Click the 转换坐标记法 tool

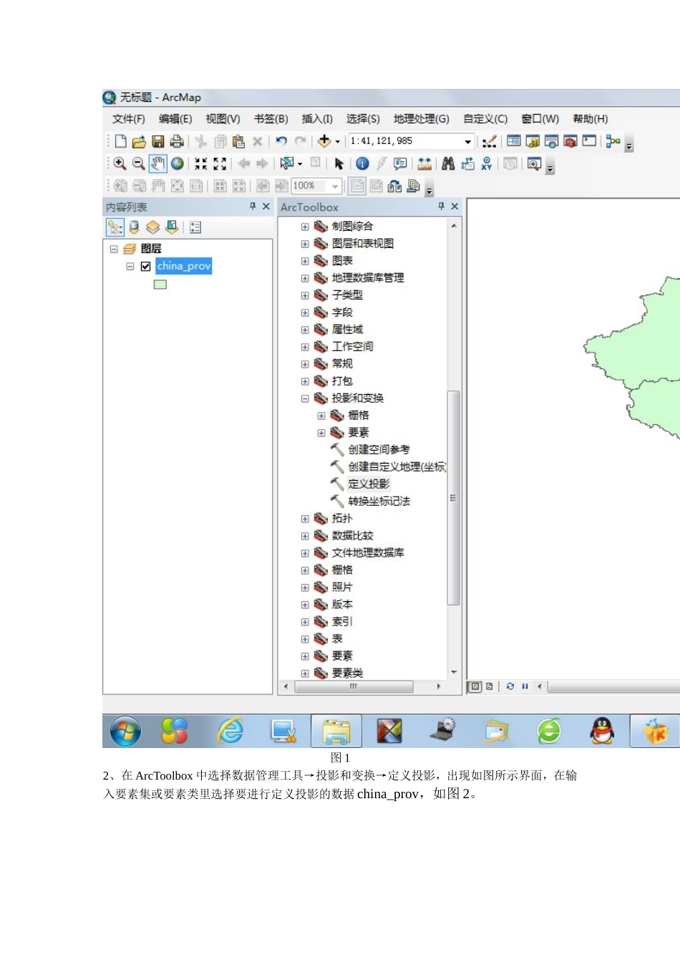[379, 501]
